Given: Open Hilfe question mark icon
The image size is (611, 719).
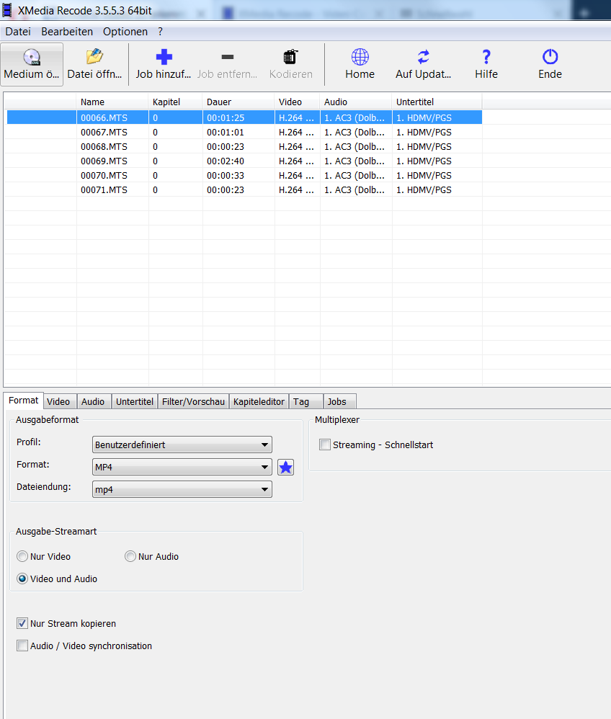Looking at the screenshot, I should (486, 57).
